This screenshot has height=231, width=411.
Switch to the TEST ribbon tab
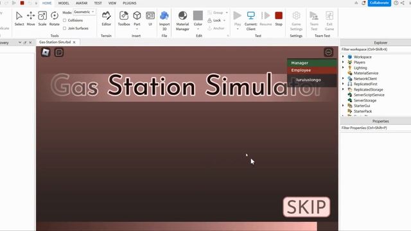(98, 3)
